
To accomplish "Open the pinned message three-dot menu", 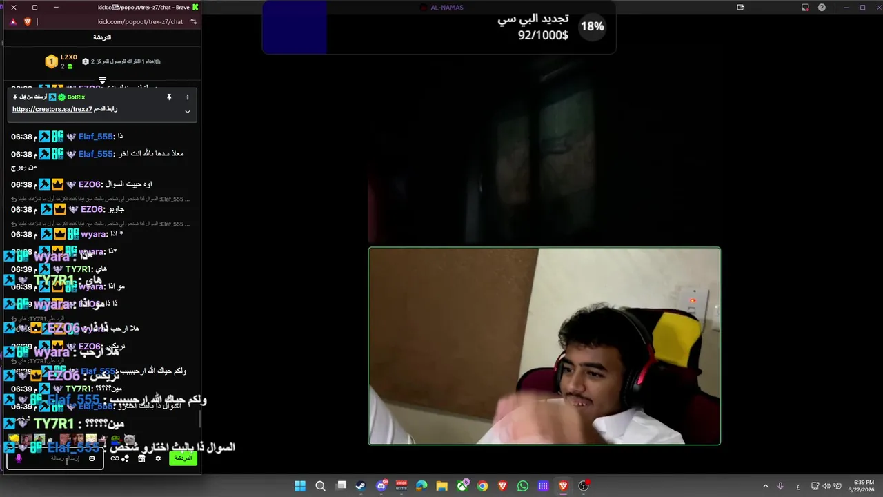I will [187, 97].
